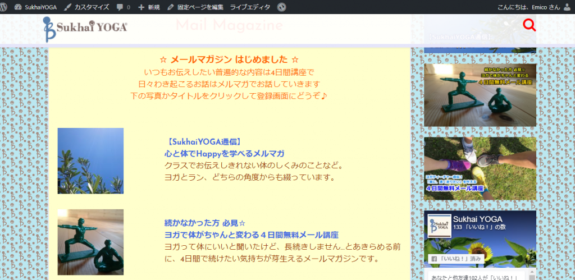Open the sidebar running shoes mail course banner
The height and width of the screenshot is (280, 575).
coord(480,168)
